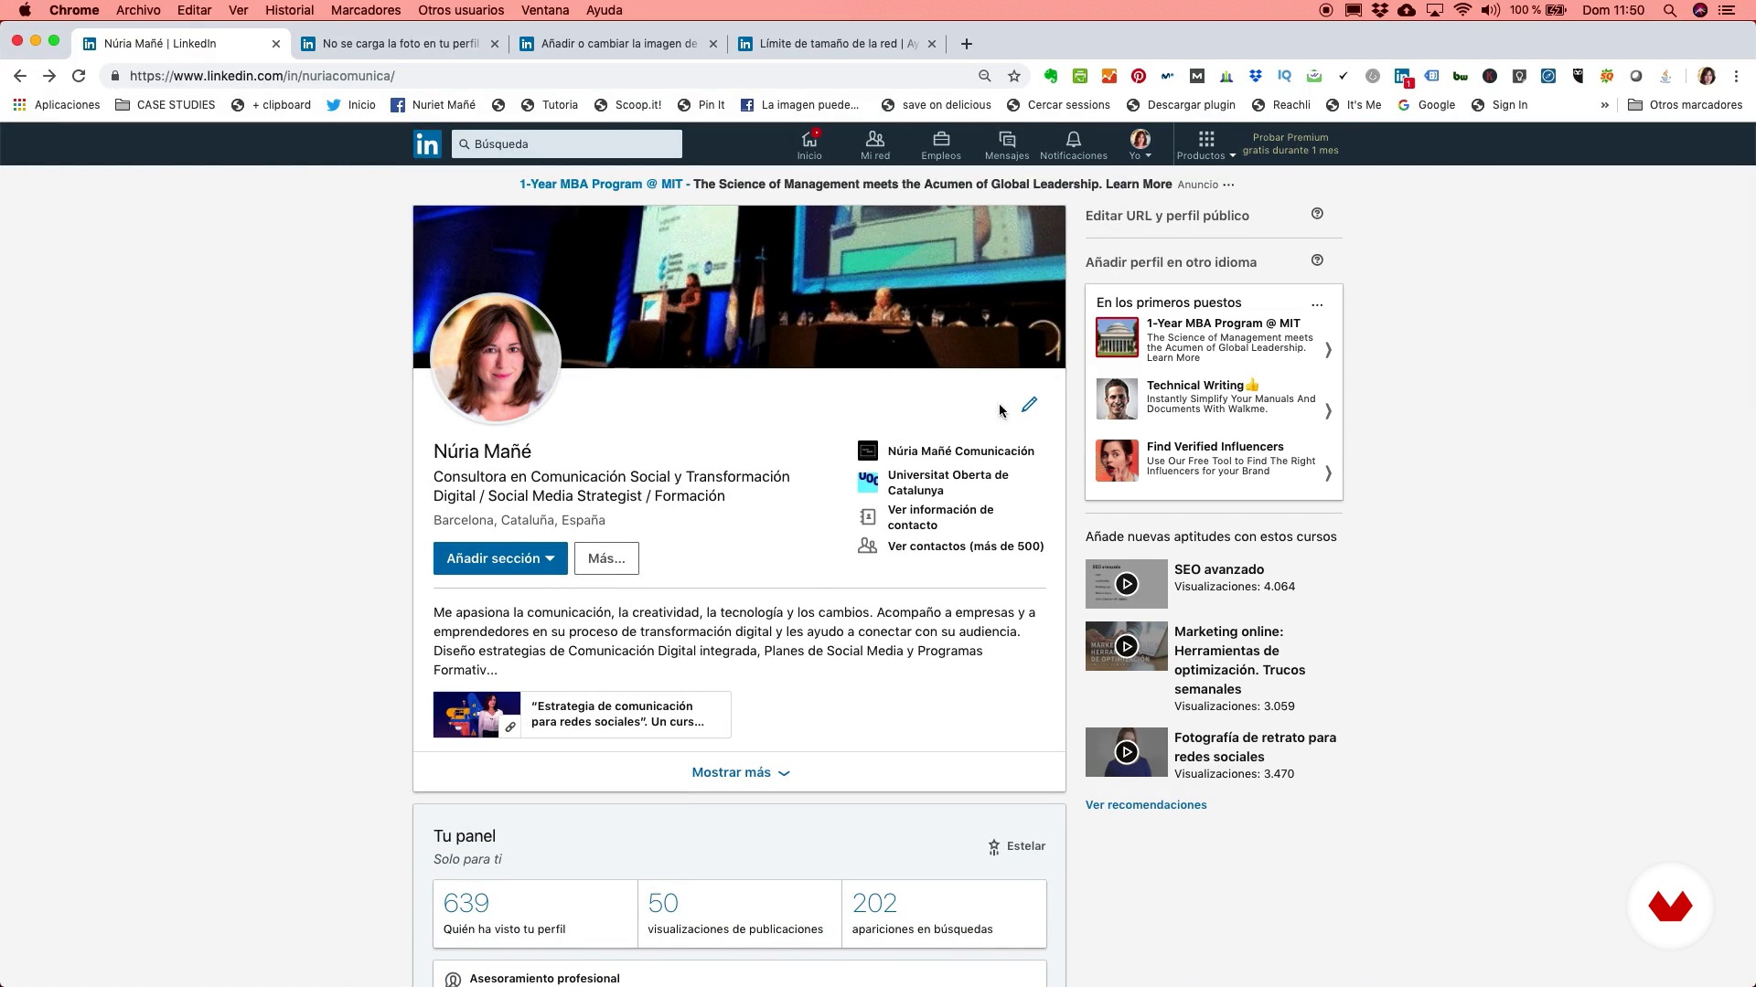Open Chrome three-dot menu

(x=1736, y=76)
